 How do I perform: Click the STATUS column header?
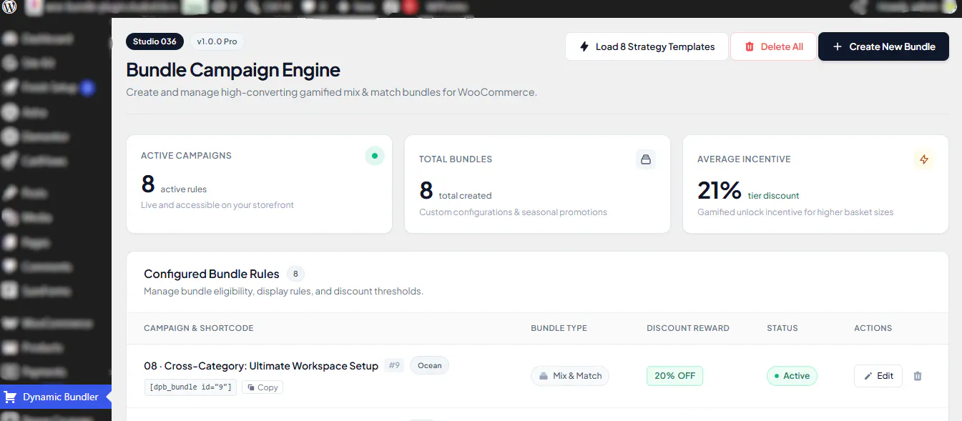[782, 328]
